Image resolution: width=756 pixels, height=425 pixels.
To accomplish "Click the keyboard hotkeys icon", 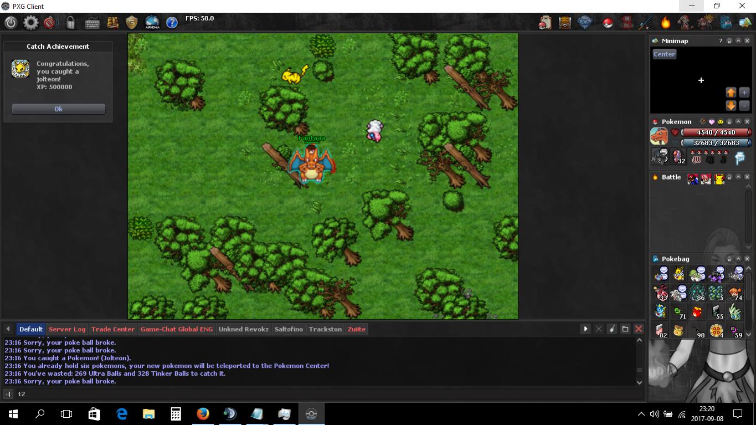I will click(92, 23).
